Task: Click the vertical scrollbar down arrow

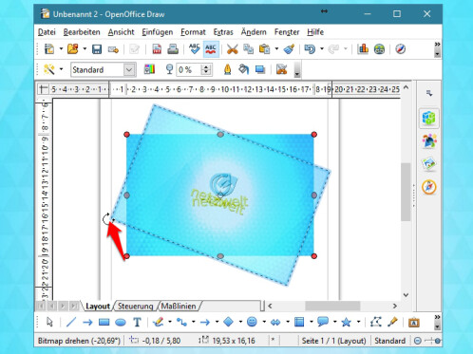Action: pos(406,295)
